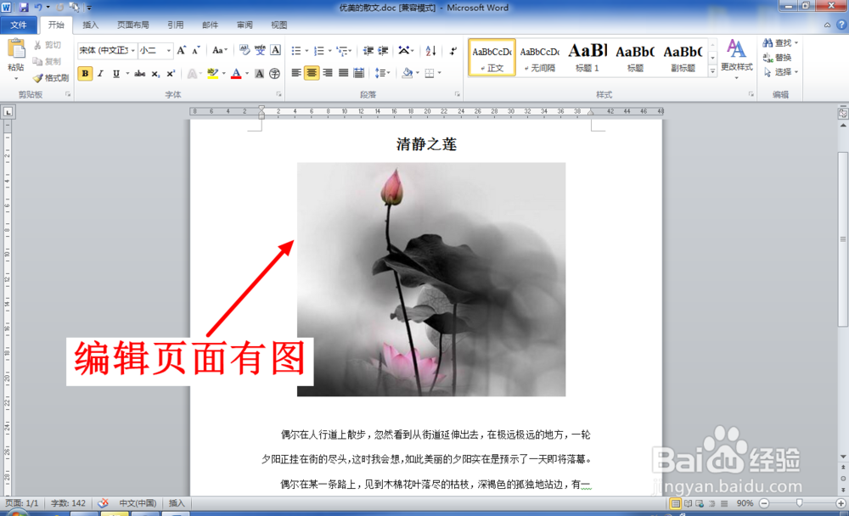The width and height of the screenshot is (849, 516).
Task: Open the Font Color tool
Action: coord(238,74)
